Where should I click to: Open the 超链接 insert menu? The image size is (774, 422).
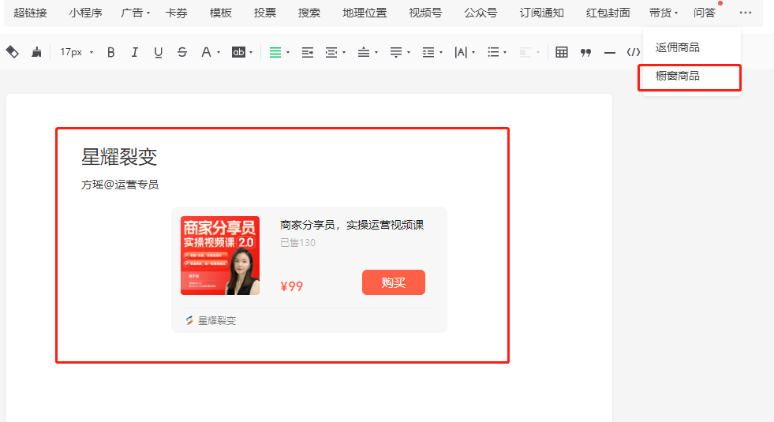click(30, 13)
